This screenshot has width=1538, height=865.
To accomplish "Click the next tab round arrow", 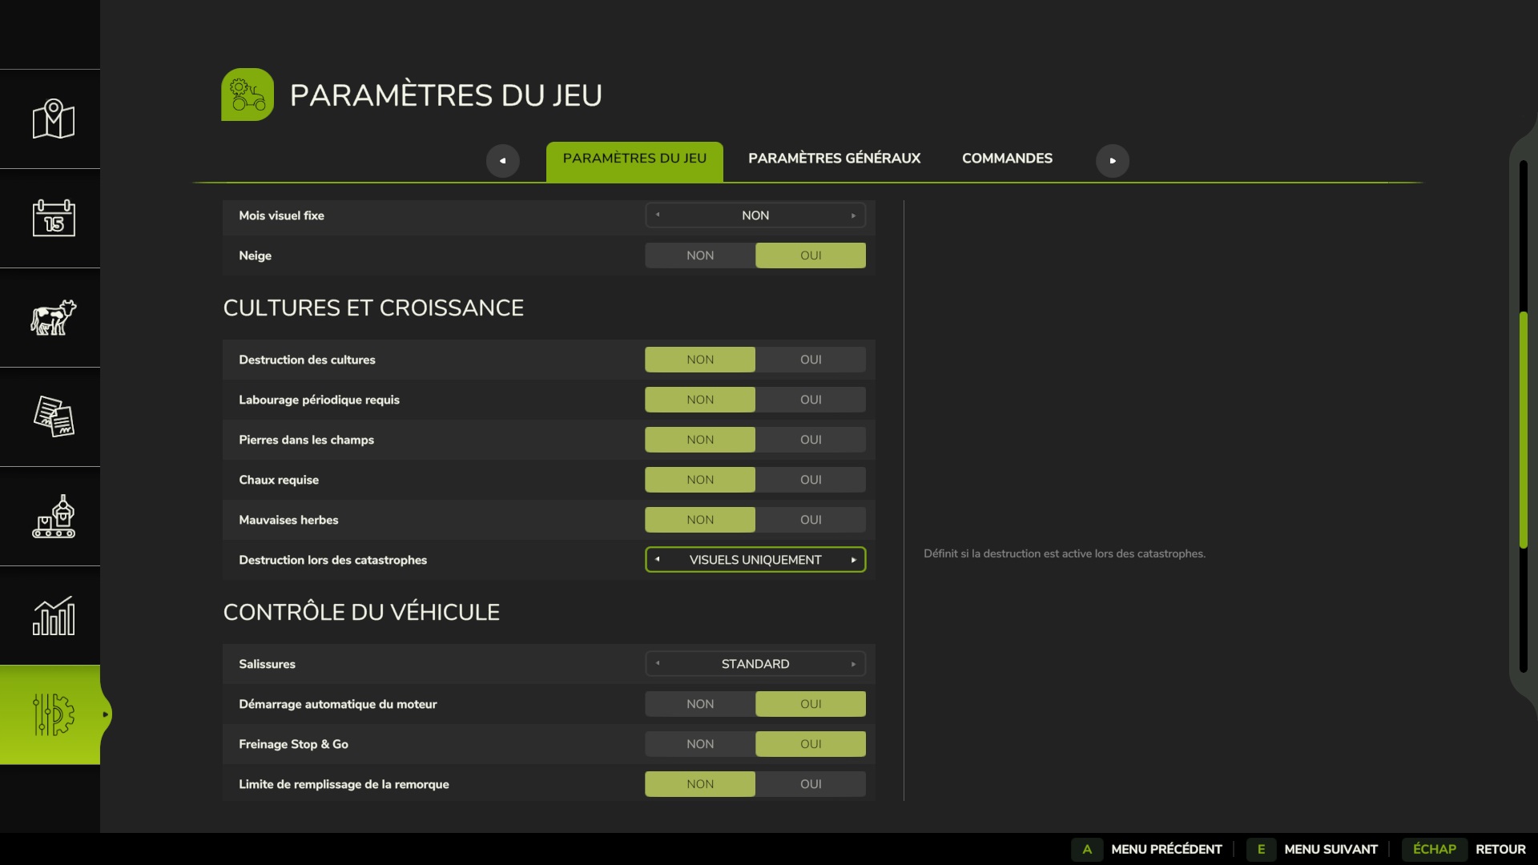I will pyautogui.click(x=1113, y=161).
